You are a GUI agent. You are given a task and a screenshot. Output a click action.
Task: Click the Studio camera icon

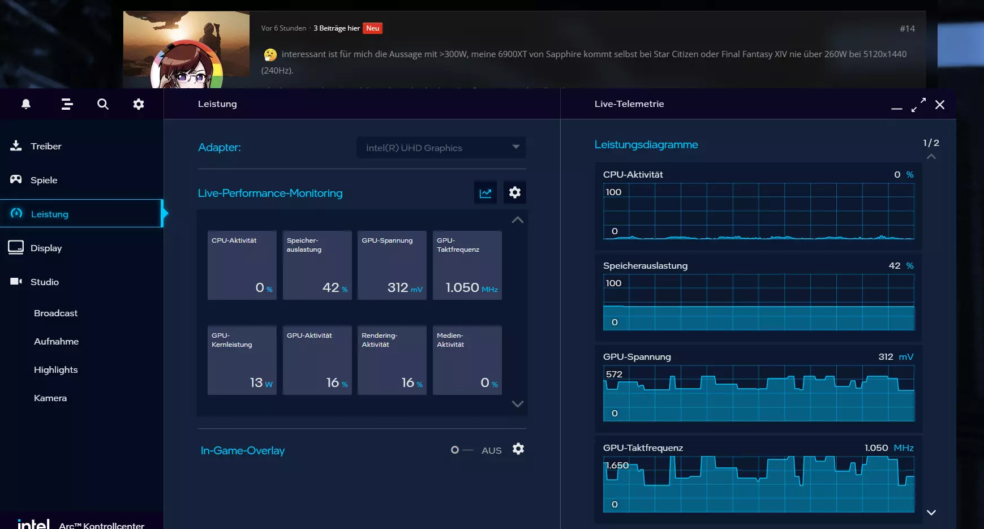[x=16, y=281]
